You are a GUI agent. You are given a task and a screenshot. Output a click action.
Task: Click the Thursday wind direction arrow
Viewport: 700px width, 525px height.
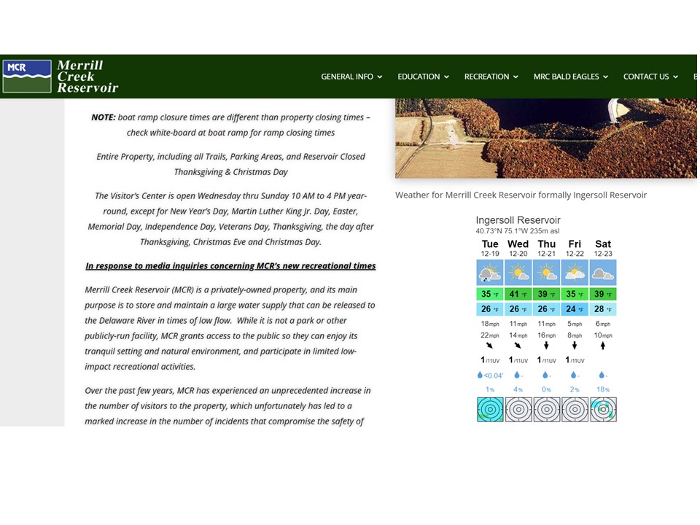(546, 346)
